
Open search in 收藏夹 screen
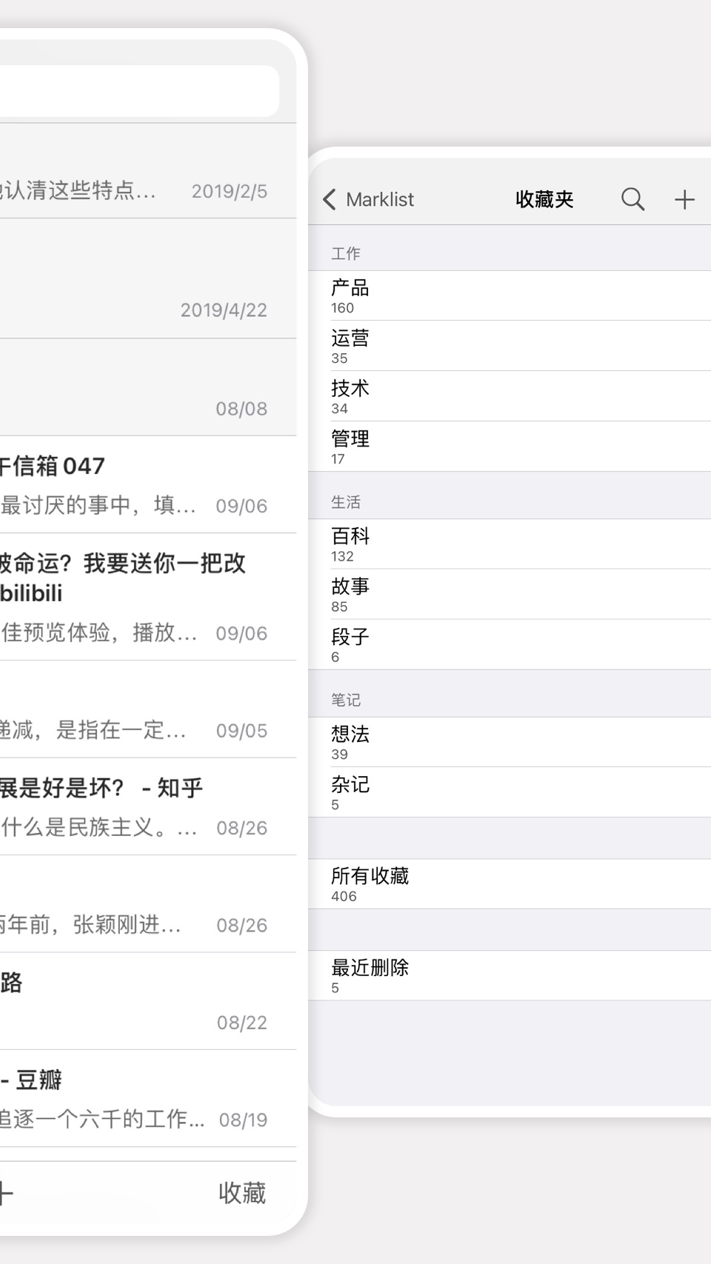coord(632,199)
